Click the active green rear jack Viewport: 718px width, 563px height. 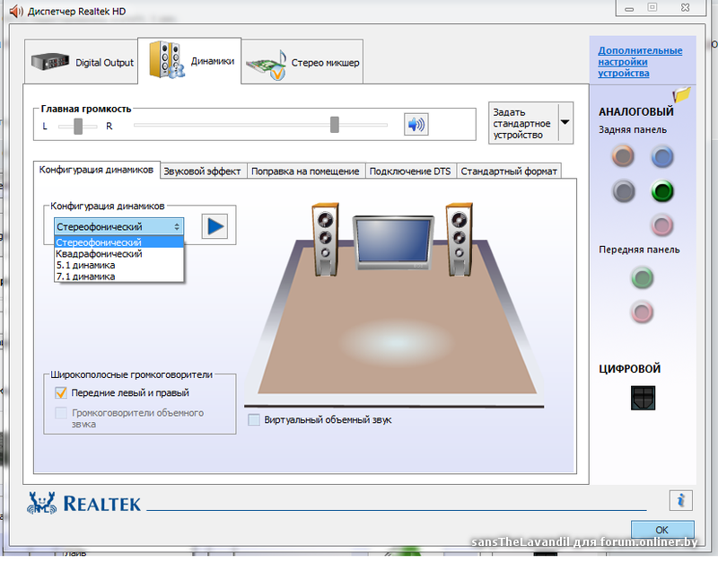coord(662,191)
